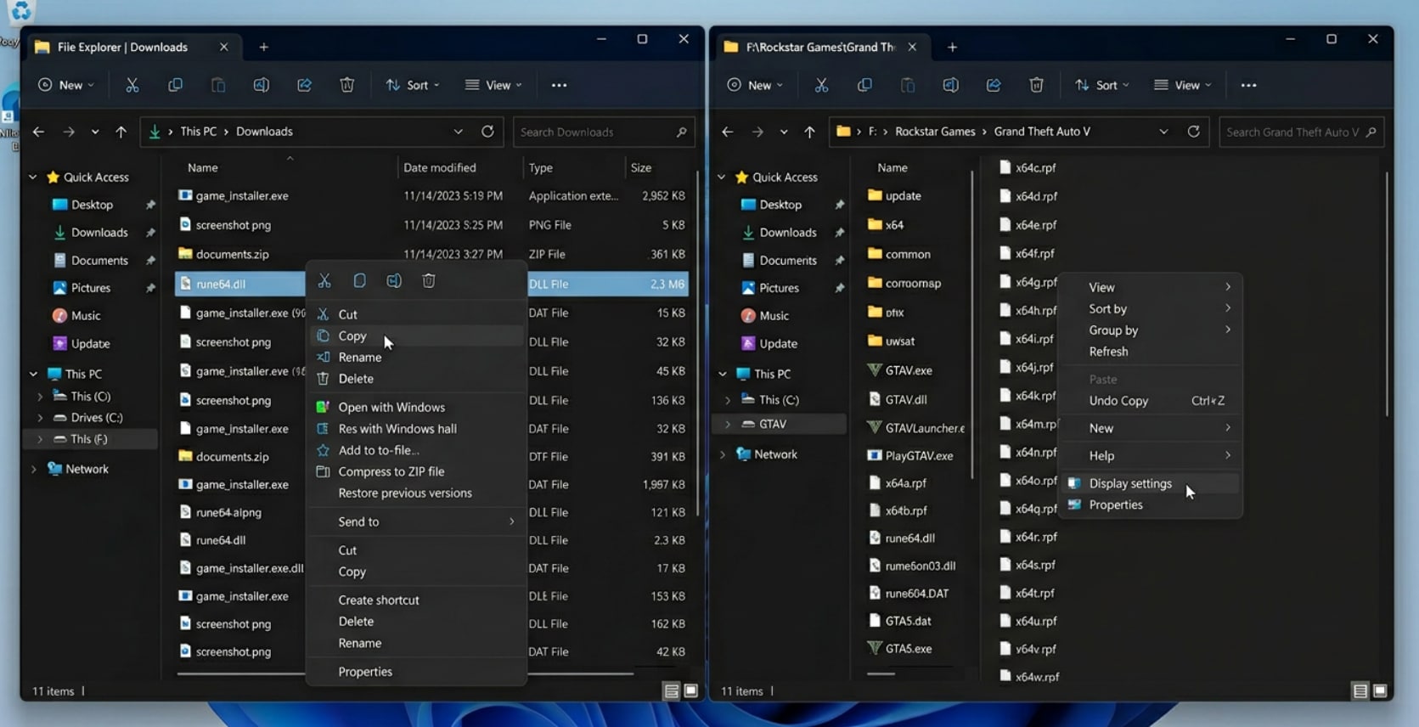Click rename icon at top of context menu
1419x727 pixels.
tap(394, 281)
